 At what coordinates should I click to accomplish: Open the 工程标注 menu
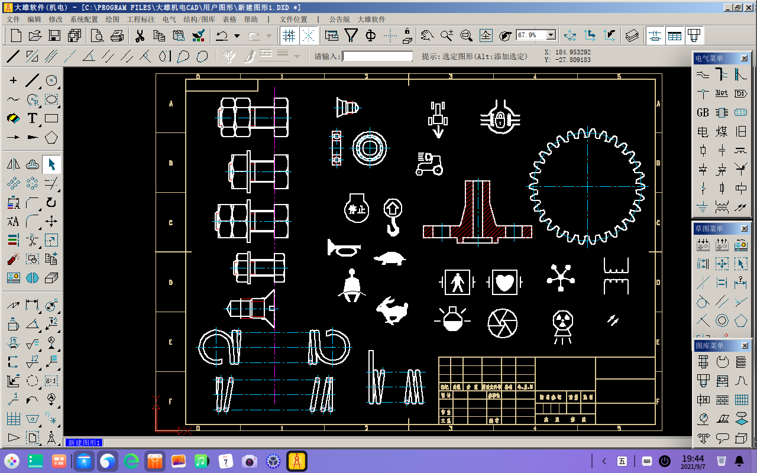click(x=141, y=20)
